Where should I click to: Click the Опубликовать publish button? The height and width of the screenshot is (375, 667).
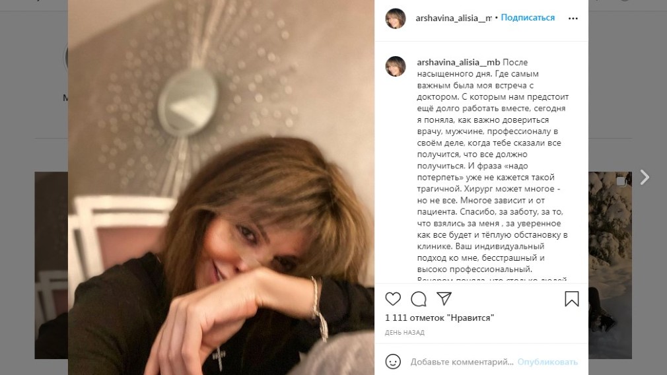[547, 362]
